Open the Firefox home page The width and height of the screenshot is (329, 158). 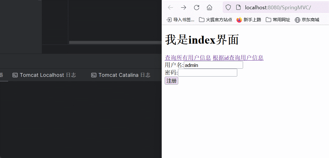click(x=209, y=8)
